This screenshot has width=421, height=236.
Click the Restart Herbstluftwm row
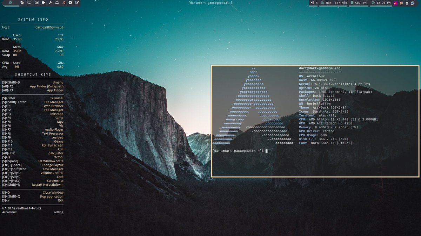click(x=33, y=185)
